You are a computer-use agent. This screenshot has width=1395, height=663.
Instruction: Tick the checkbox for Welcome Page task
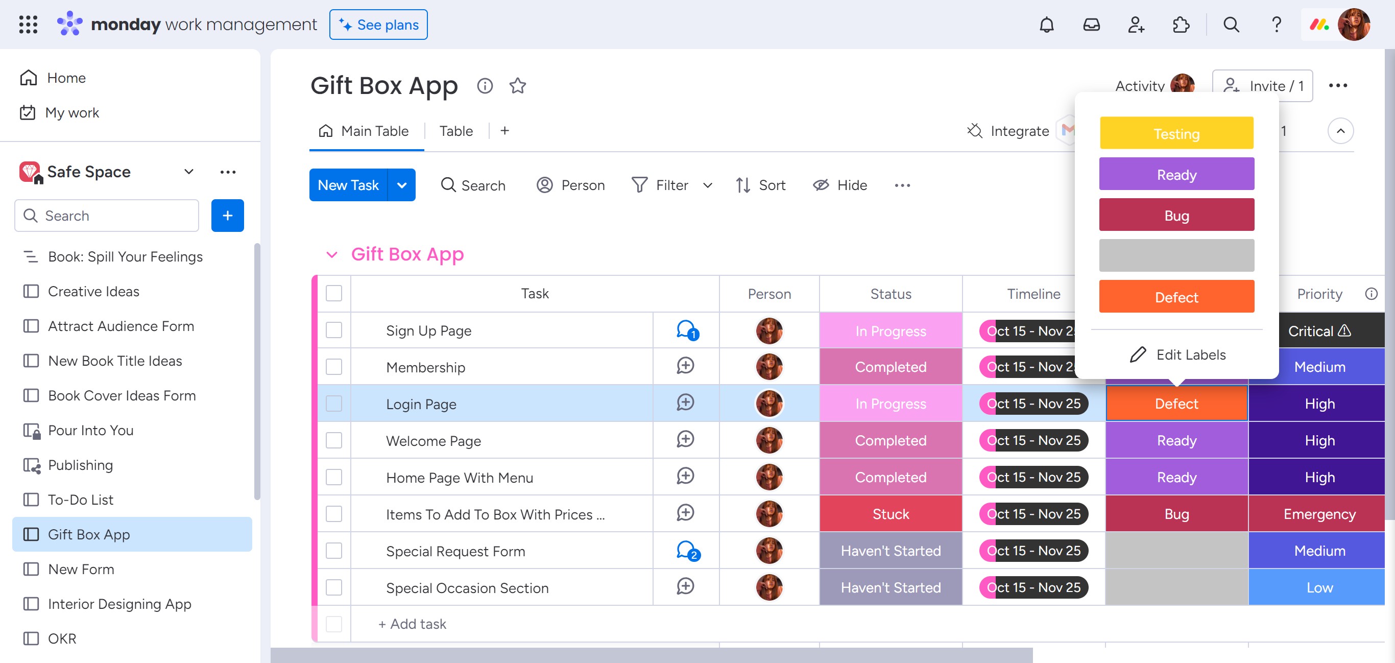click(x=333, y=440)
